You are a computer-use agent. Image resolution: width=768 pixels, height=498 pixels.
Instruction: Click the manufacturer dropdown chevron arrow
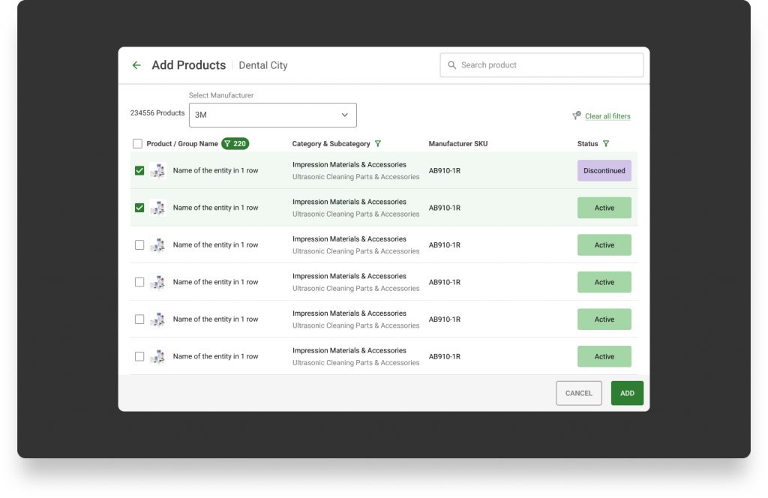pyautogui.click(x=345, y=115)
